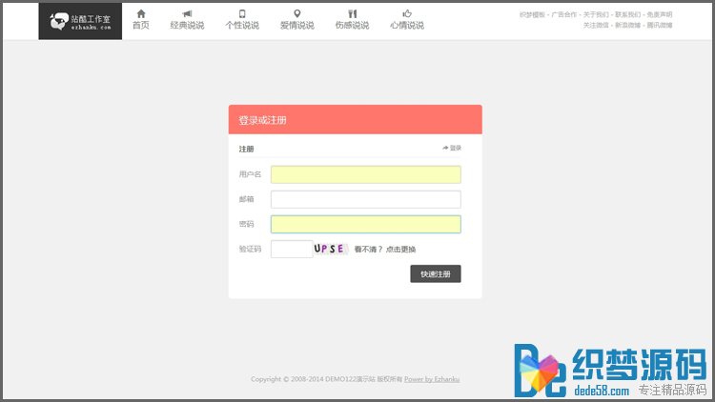Open 经典说说 with the megaphone icon
715x402 pixels.
tap(187, 20)
